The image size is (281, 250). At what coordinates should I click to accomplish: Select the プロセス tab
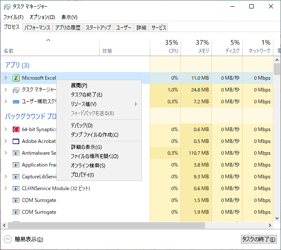(x=12, y=27)
